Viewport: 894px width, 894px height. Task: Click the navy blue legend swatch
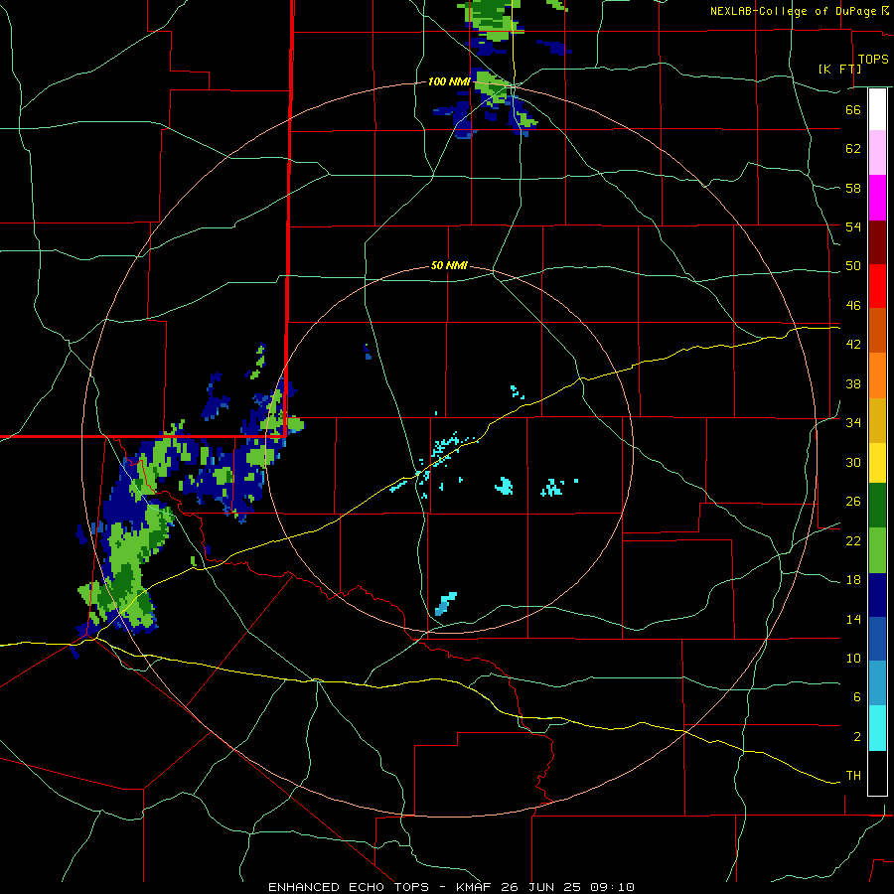[877, 595]
